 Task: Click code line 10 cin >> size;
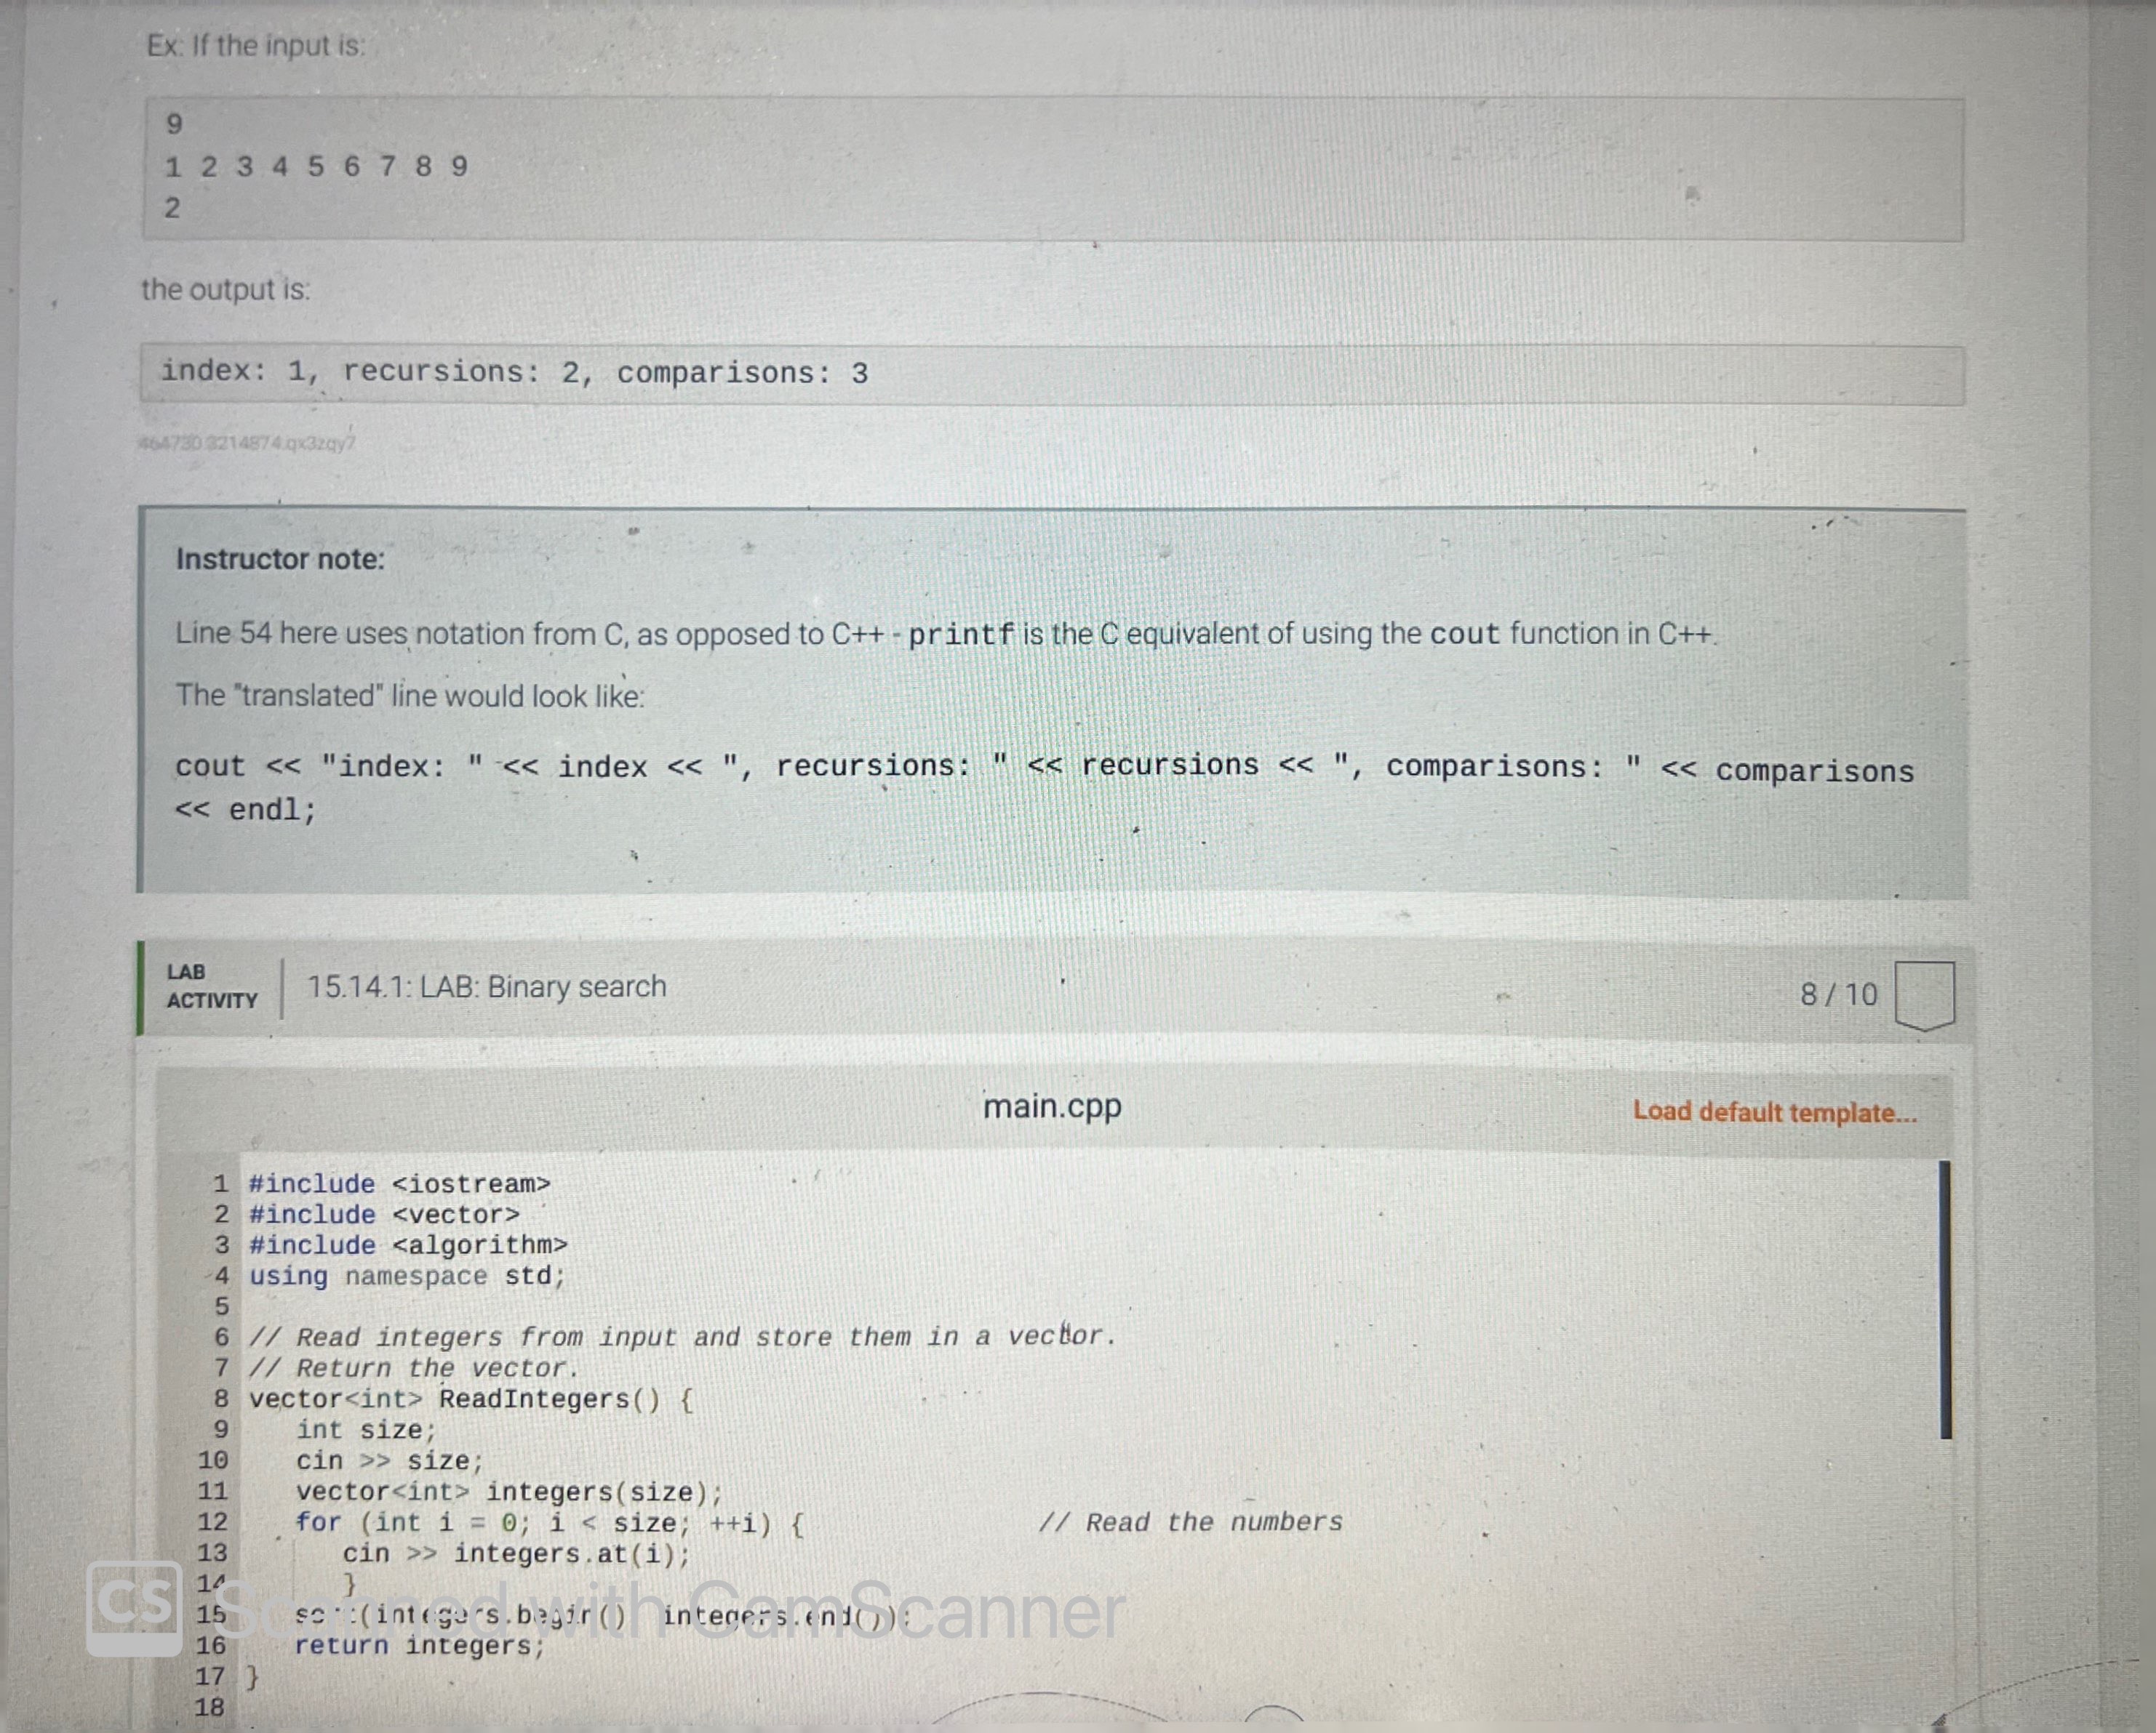coord(389,1461)
